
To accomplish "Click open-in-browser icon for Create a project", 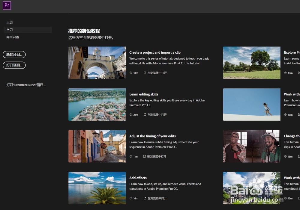I will [145, 73].
